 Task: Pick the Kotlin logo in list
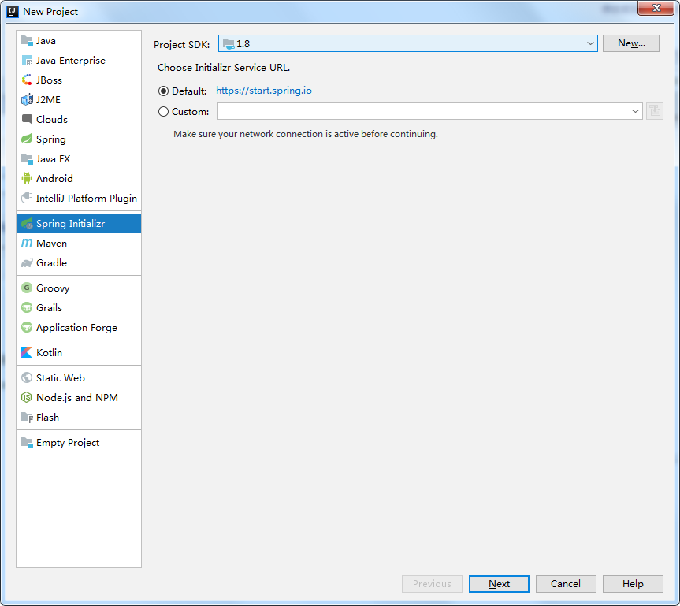tap(27, 352)
